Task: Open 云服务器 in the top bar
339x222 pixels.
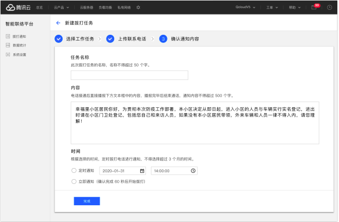Action: (x=86, y=8)
